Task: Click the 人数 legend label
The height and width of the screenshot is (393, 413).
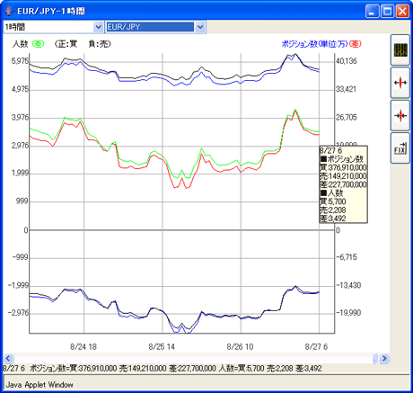Action: coord(21,44)
